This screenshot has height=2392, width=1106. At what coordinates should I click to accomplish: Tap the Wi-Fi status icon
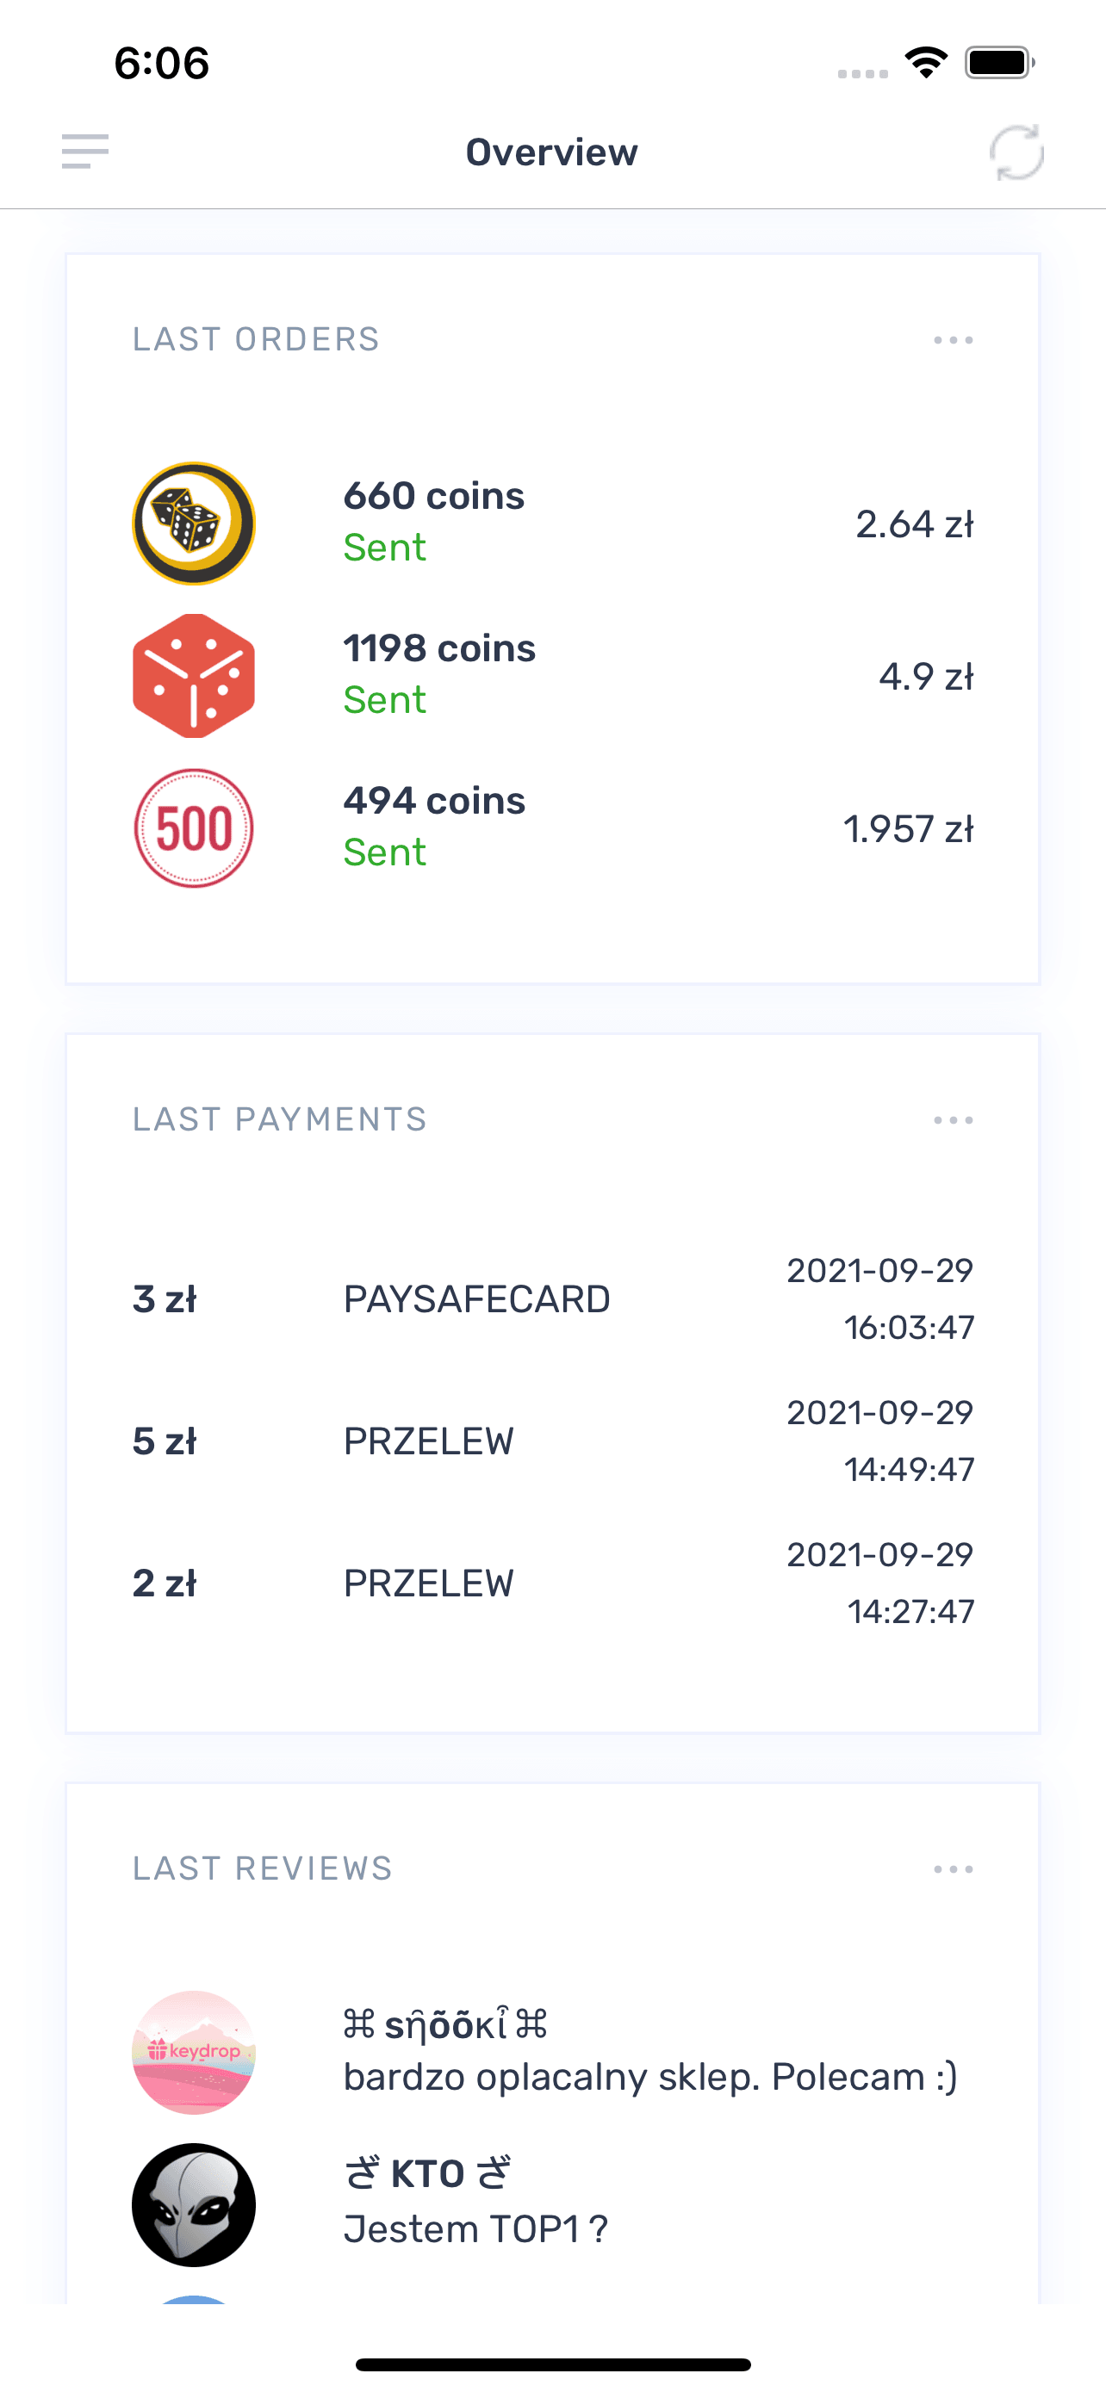point(926,62)
